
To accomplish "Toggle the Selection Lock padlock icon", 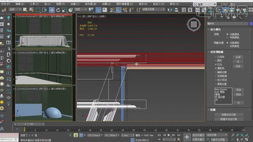I will pyautogui.click(x=76, y=135).
